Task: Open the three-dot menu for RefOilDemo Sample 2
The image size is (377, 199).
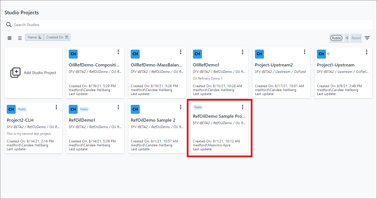Action: [181, 107]
